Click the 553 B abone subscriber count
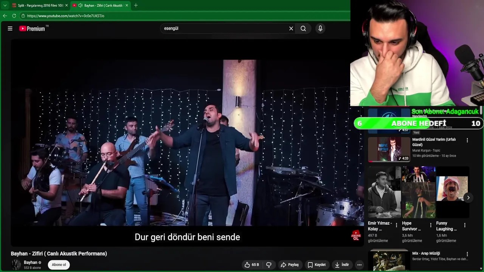 32,268
